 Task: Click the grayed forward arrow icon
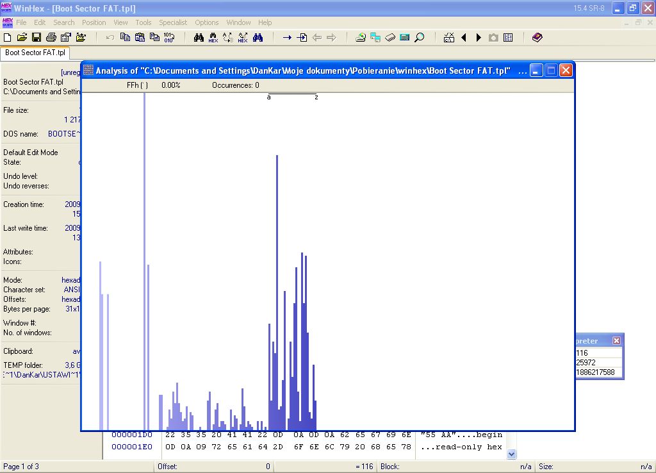331,38
